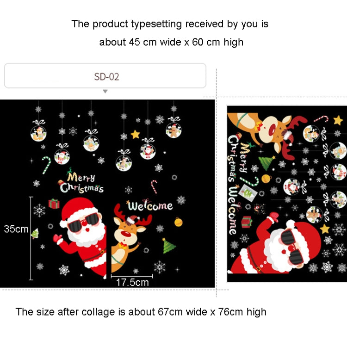Screen dimensions: 347x347
Task: Click the rotated sticker sheet thumbnail on right
Action: click(x=287, y=194)
